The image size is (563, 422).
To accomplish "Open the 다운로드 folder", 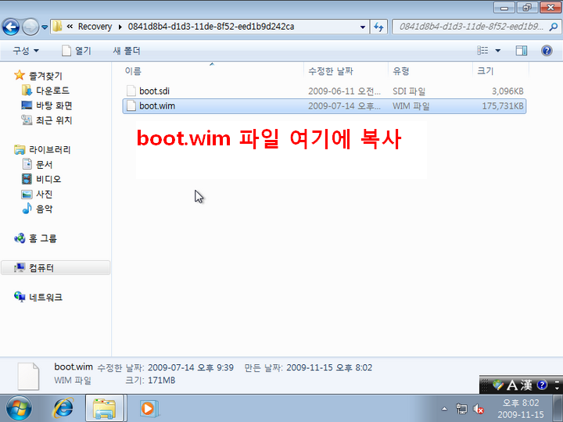I will [52, 91].
